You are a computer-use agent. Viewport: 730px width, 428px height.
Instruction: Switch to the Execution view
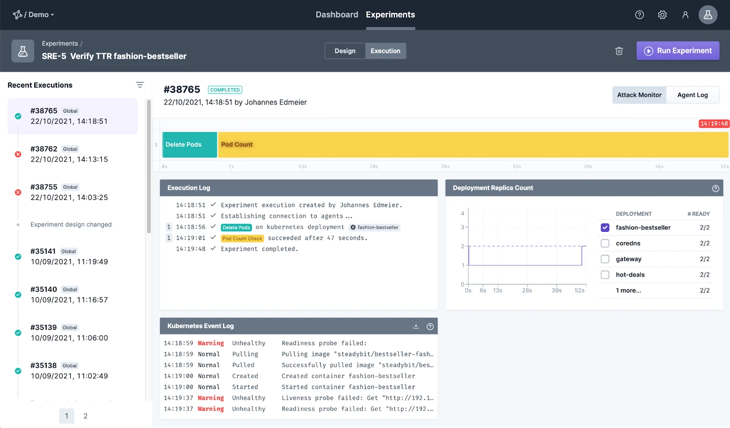[x=386, y=51]
